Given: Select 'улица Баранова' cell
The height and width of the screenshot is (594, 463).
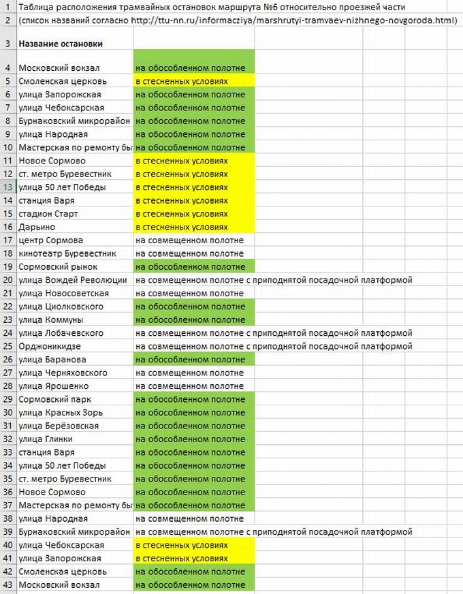Looking at the screenshot, I should (75, 360).
